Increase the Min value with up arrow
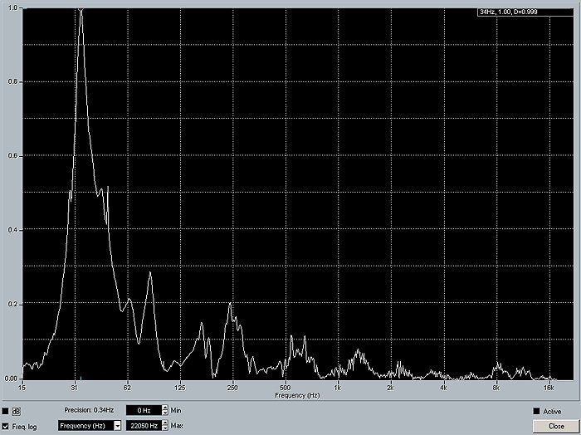Viewport: 581px width, 435px height. [x=164, y=408]
